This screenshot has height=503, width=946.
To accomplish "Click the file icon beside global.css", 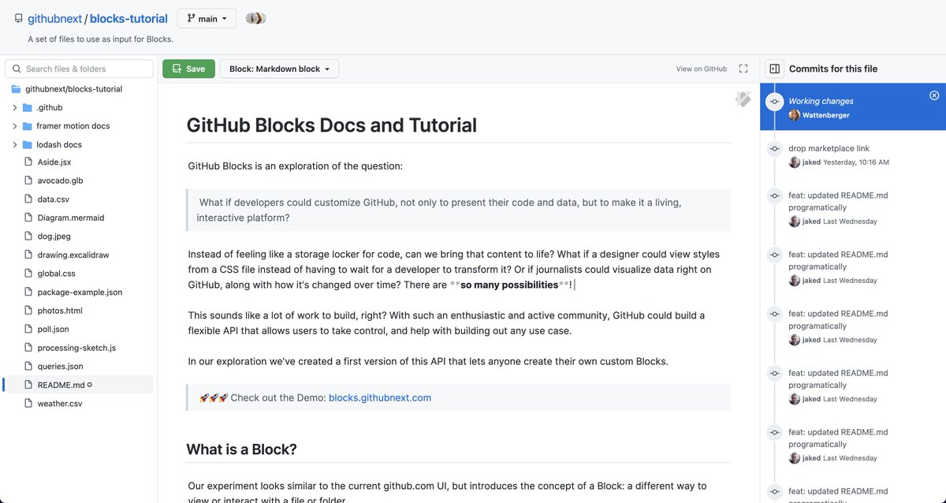I will [28, 274].
